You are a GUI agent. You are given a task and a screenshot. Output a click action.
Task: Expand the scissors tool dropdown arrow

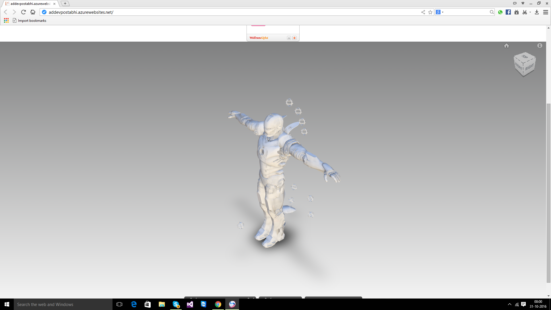pyautogui.click(x=530, y=12)
